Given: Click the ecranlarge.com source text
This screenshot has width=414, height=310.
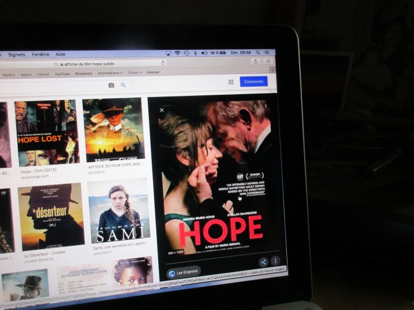Looking at the screenshot, I should click(x=35, y=177).
